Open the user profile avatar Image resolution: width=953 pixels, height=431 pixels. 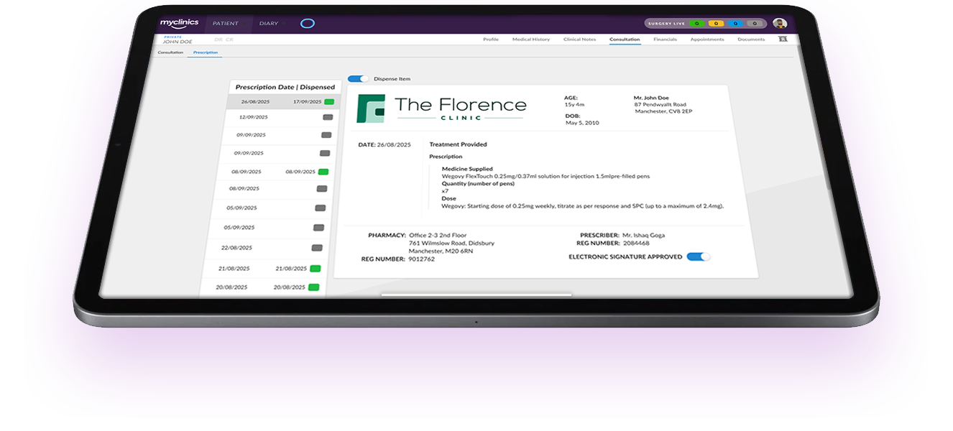tap(780, 24)
